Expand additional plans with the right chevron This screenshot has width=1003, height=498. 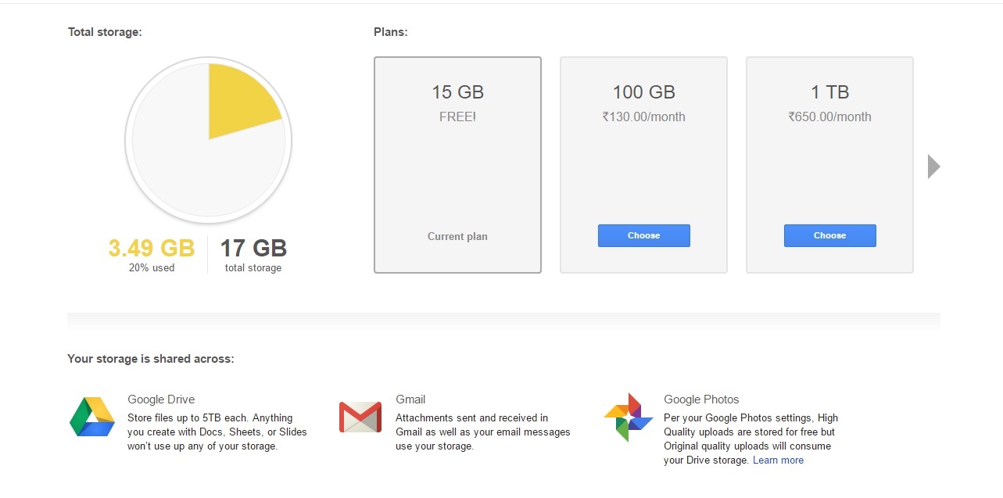[933, 166]
